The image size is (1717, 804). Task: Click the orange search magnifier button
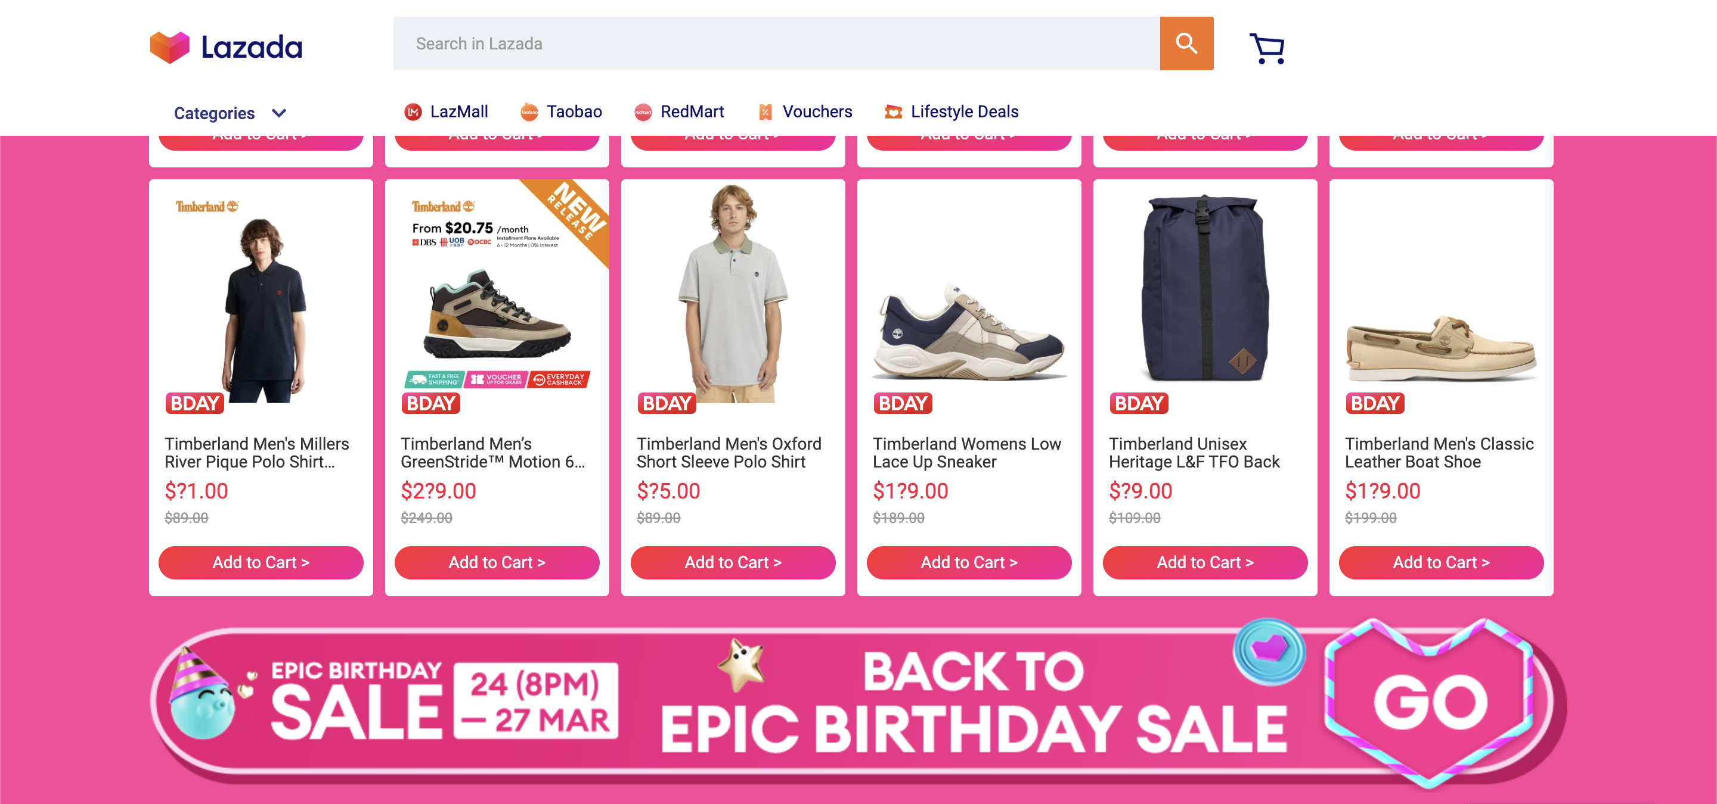(1186, 44)
